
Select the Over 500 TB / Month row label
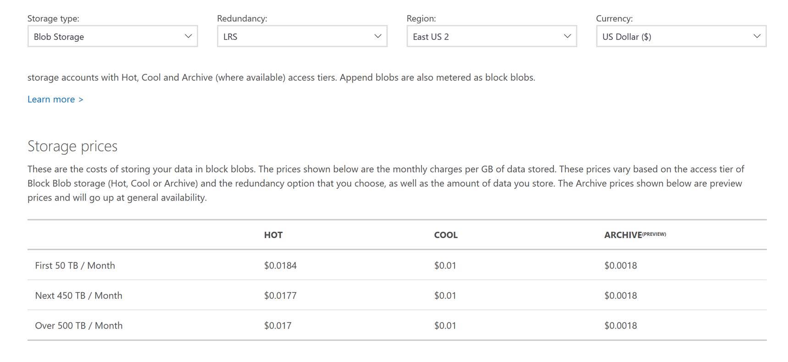78,326
